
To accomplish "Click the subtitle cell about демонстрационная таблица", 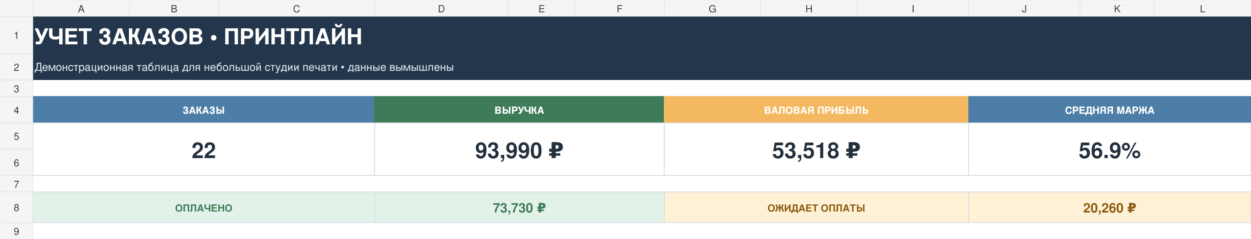I will 641,67.
